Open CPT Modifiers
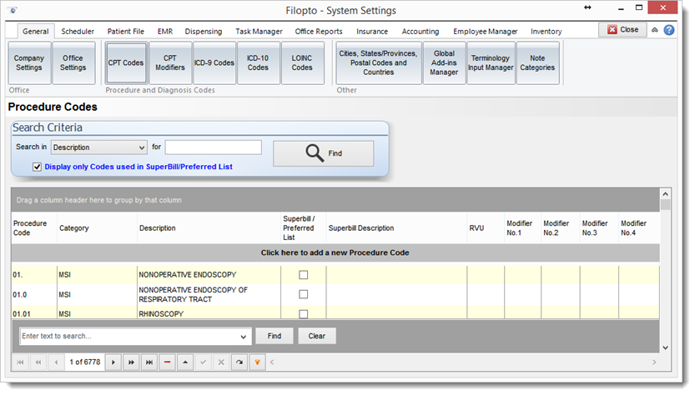Screen dimensions: 695x395 pyautogui.click(x=170, y=62)
